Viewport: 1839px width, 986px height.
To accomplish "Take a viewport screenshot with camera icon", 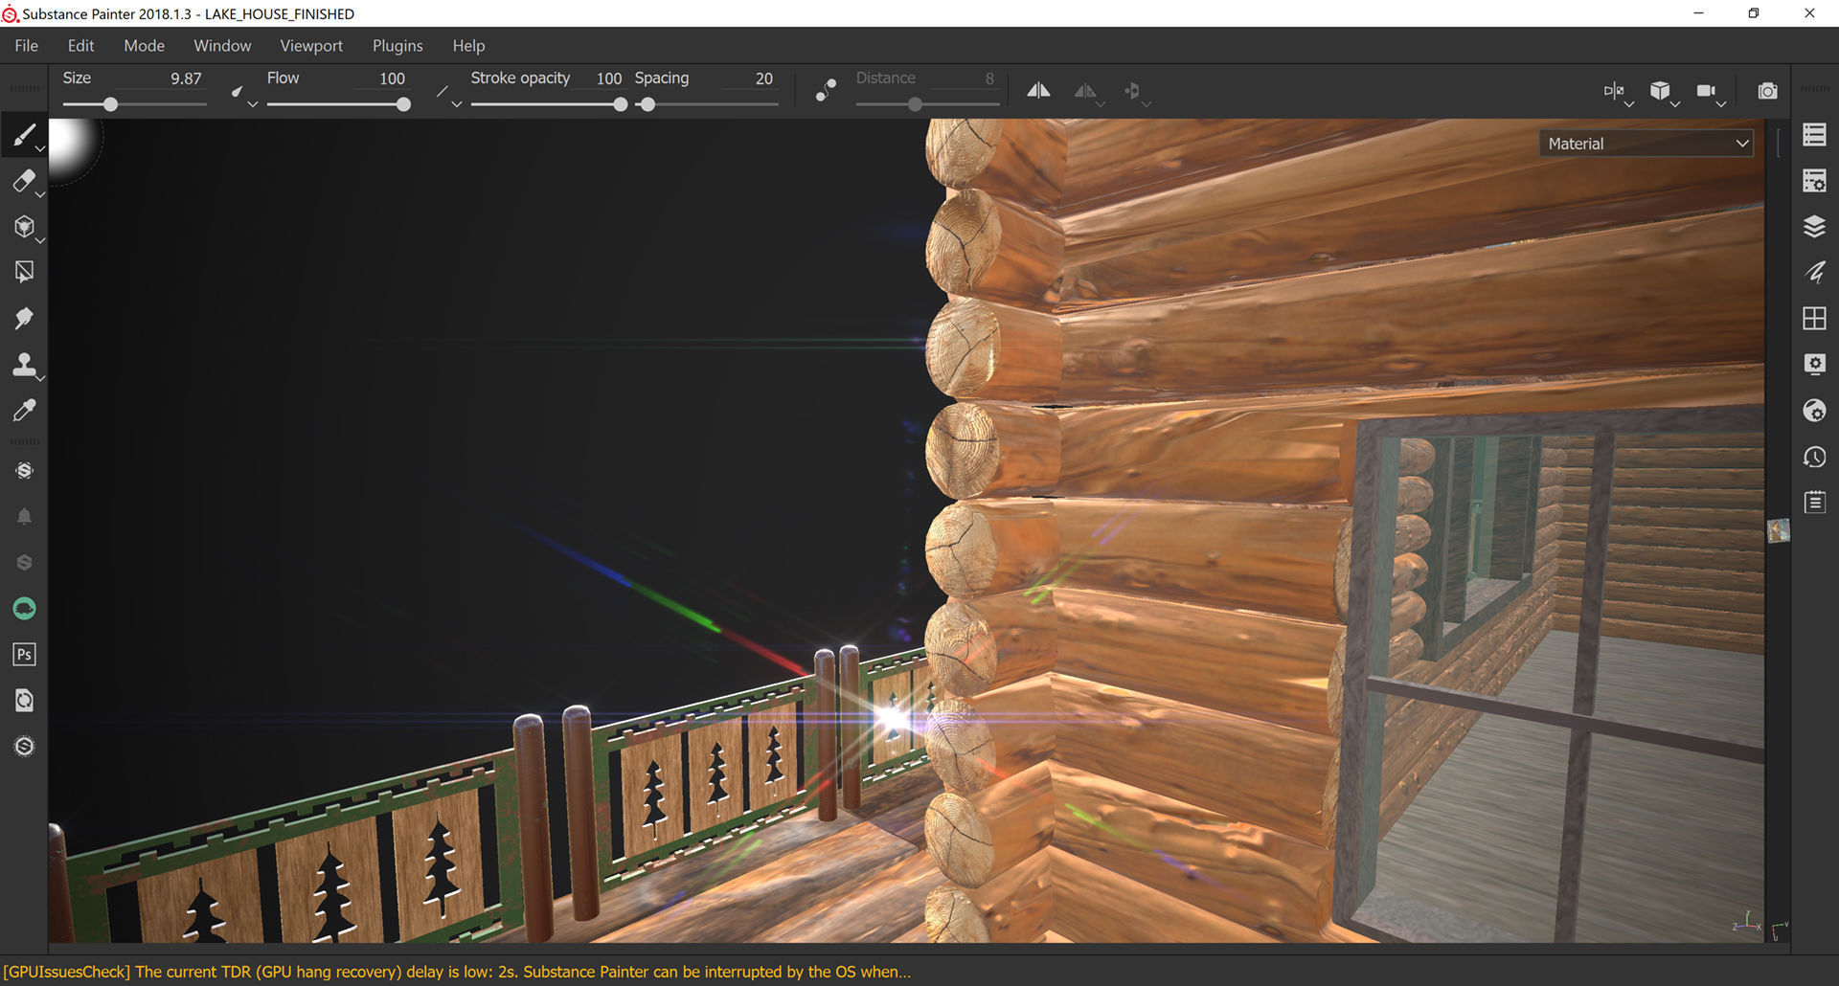I will pyautogui.click(x=1767, y=91).
